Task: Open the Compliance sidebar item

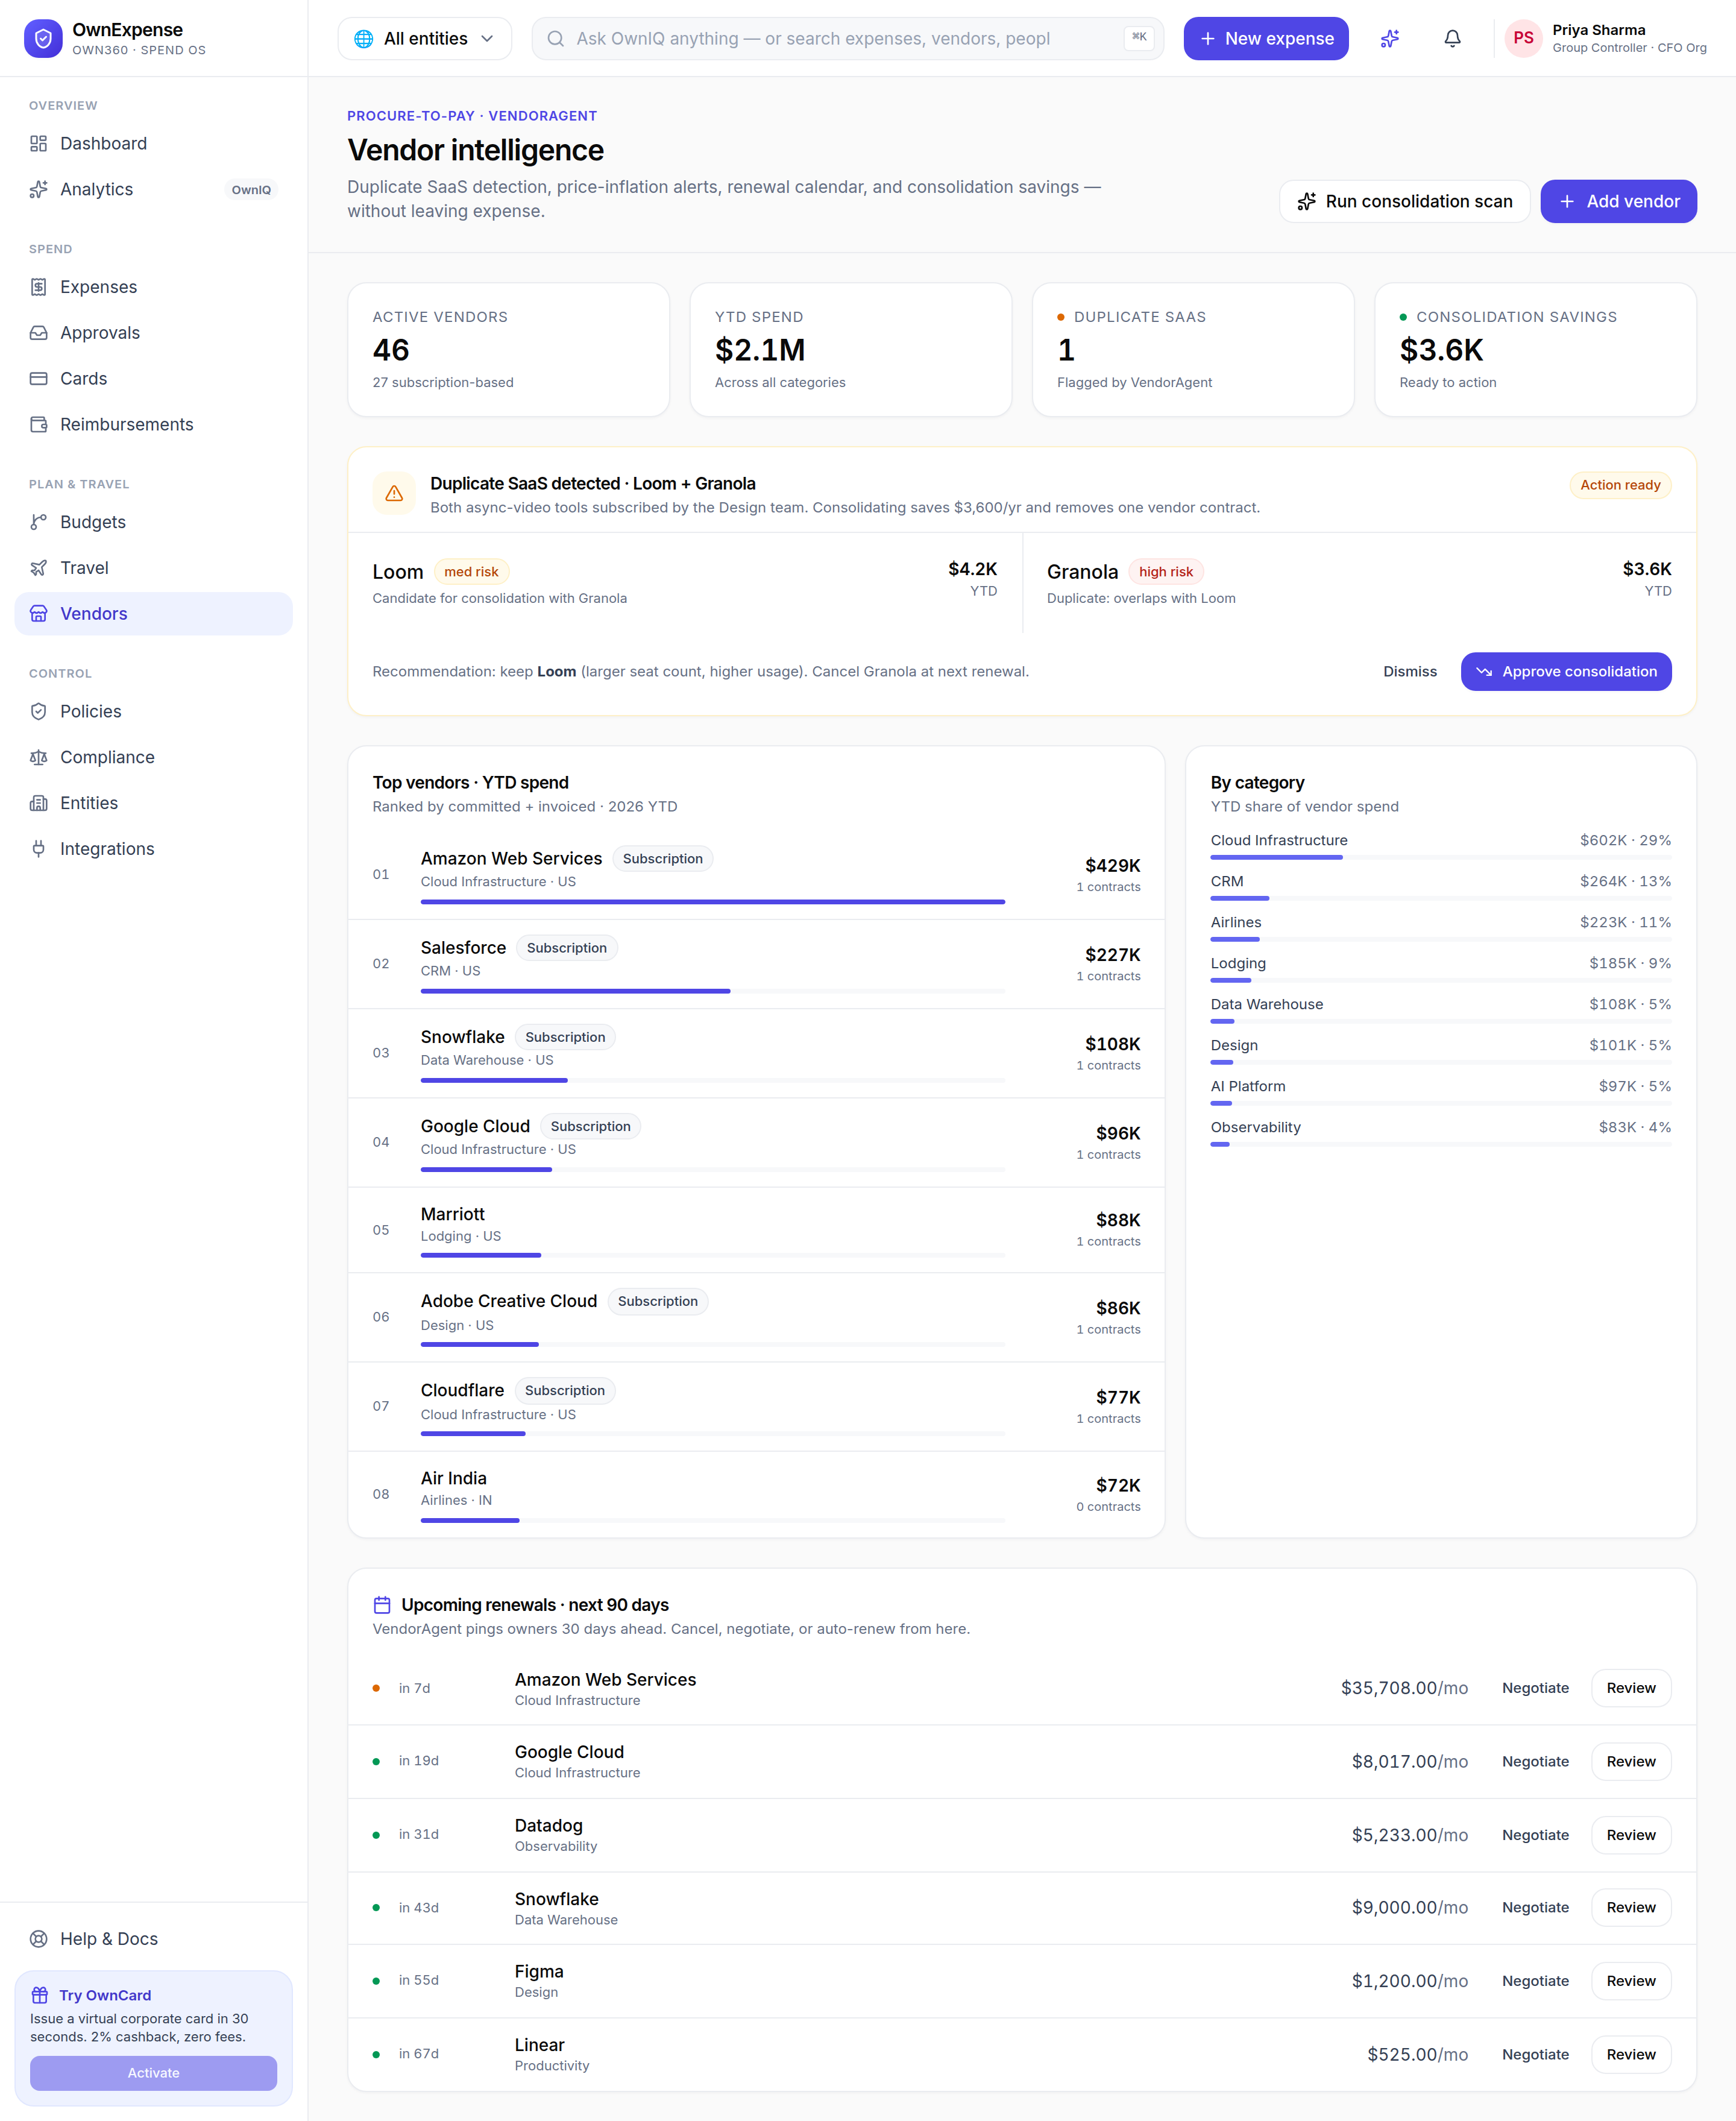Action: click(154, 757)
